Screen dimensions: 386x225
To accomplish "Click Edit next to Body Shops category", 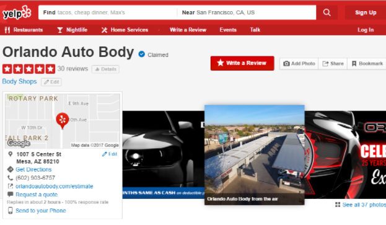I will (51, 82).
